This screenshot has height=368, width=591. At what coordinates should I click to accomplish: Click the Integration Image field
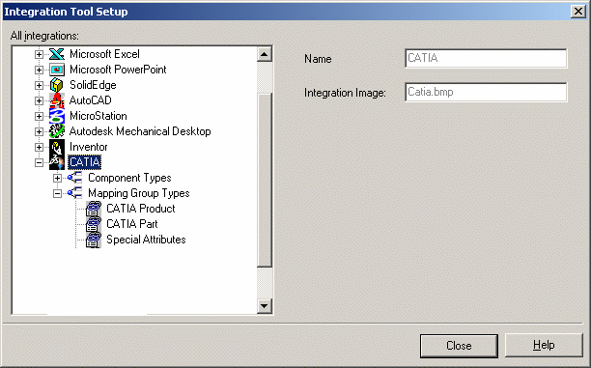tap(486, 93)
